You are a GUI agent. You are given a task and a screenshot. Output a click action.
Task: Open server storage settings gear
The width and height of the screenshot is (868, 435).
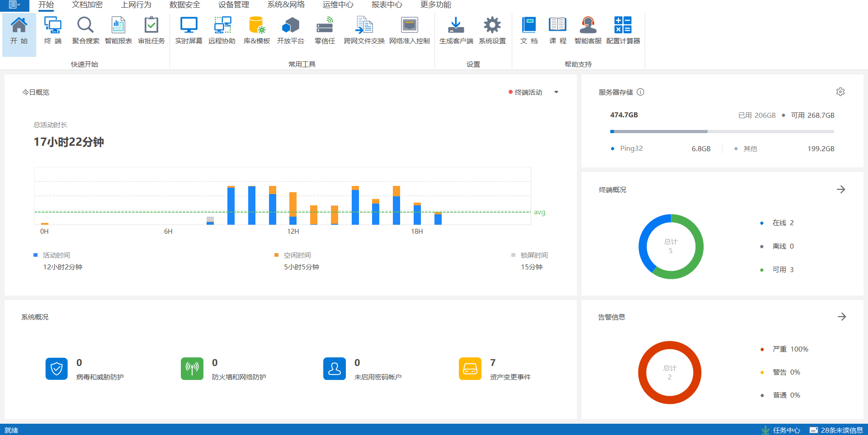click(x=840, y=92)
